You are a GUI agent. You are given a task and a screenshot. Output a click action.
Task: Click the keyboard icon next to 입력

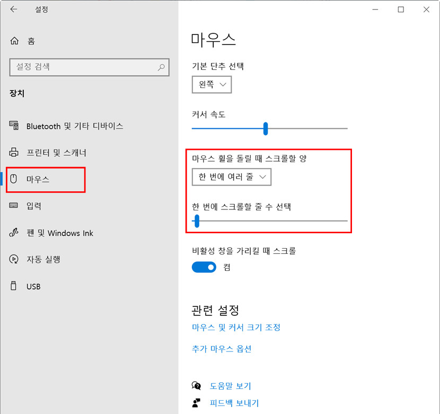(x=13, y=206)
